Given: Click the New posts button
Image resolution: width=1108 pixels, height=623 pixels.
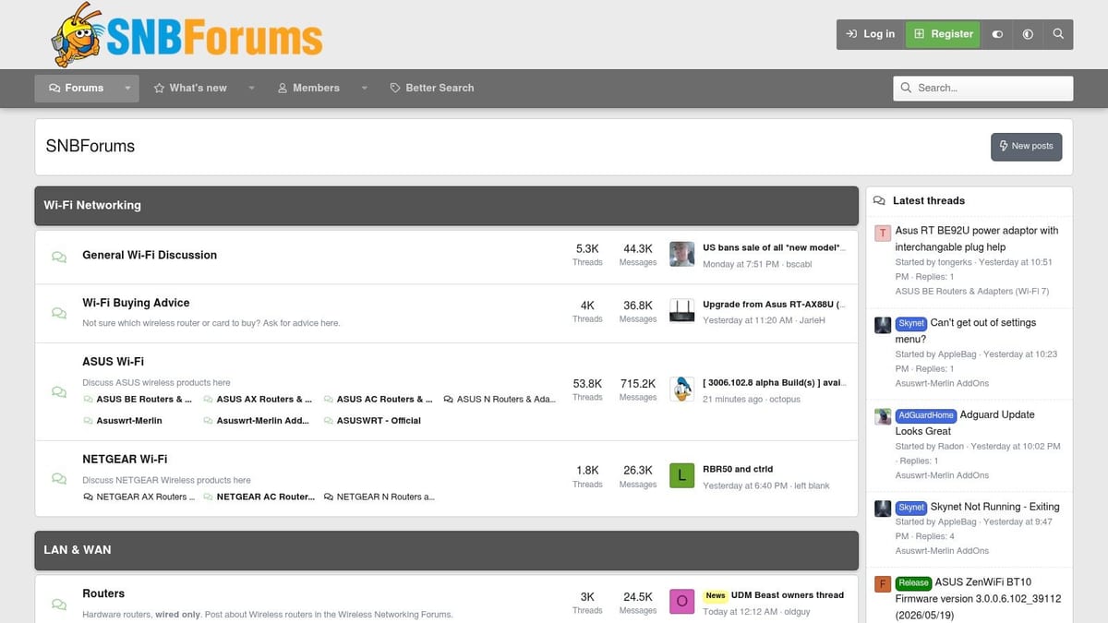Looking at the screenshot, I should pyautogui.click(x=1026, y=147).
